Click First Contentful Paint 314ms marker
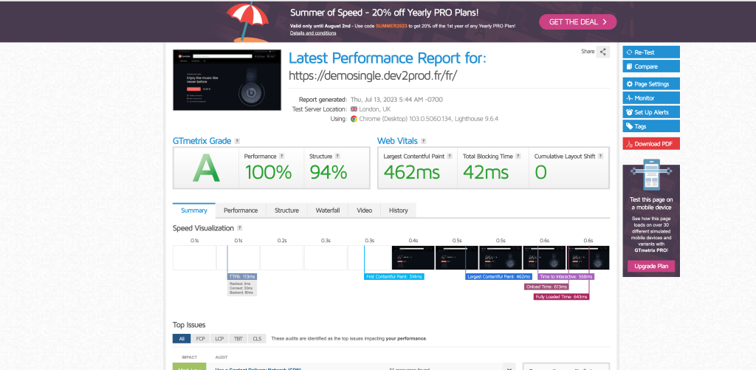756x370 pixels. pos(394,277)
